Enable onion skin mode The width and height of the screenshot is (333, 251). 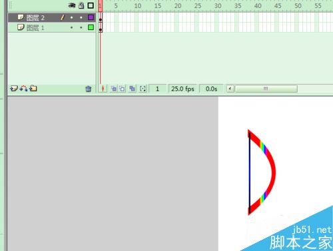tap(114, 89)
